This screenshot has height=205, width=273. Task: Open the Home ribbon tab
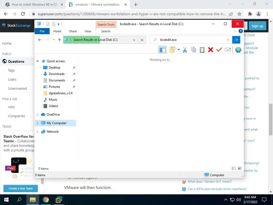click(57, 31)
